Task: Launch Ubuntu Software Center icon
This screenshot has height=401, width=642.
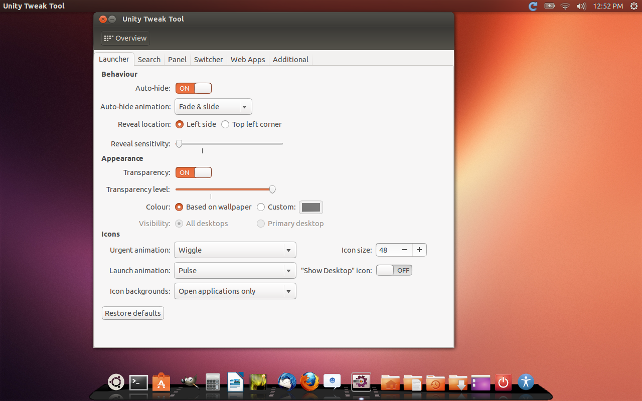Action: click(x=162, y=382)
